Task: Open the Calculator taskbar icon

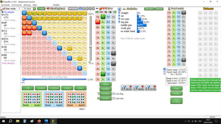Action: pyautogui.click(x=25, y=121)
